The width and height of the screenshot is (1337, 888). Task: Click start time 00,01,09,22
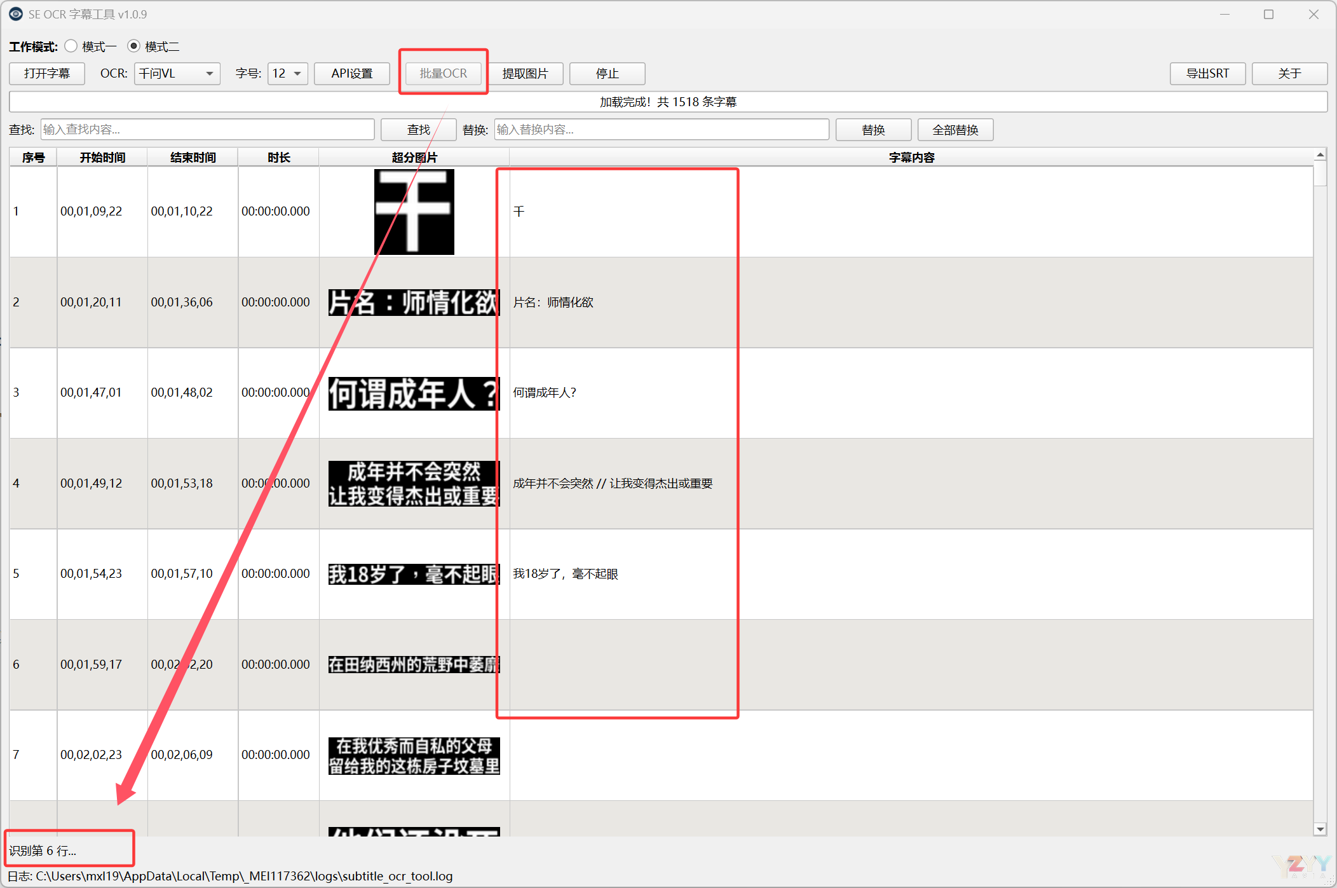coord(92,212)
